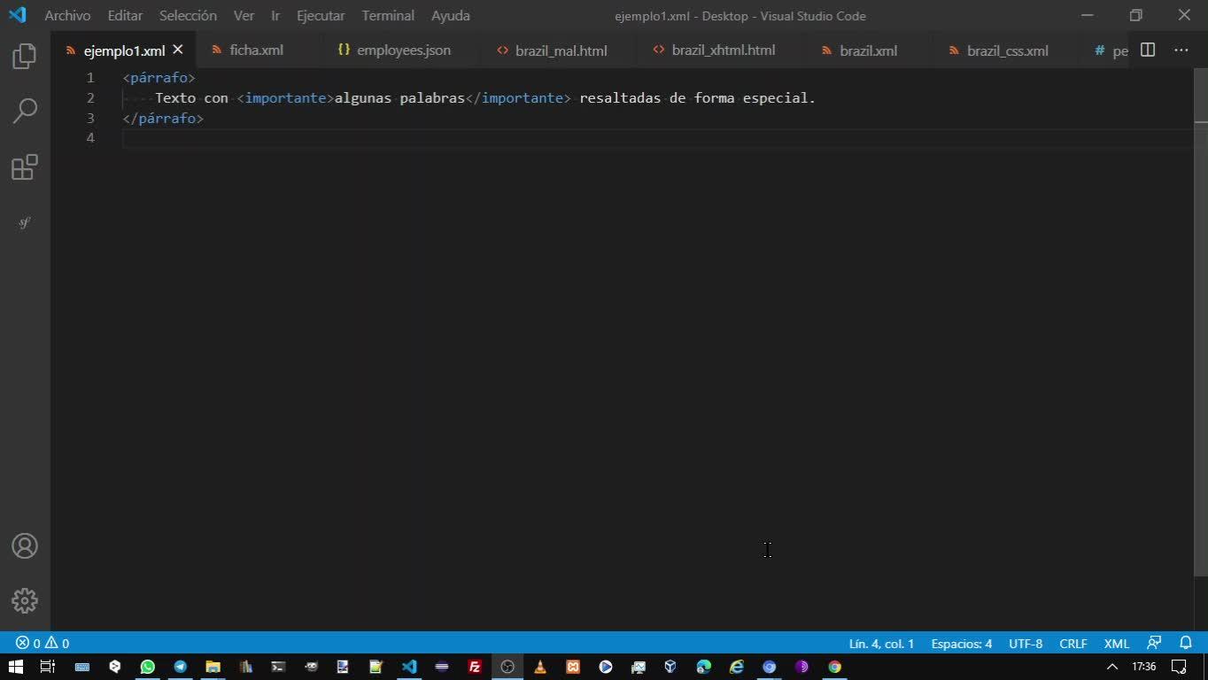Open Internet Explorer from the taskbar

pos(737,667)
